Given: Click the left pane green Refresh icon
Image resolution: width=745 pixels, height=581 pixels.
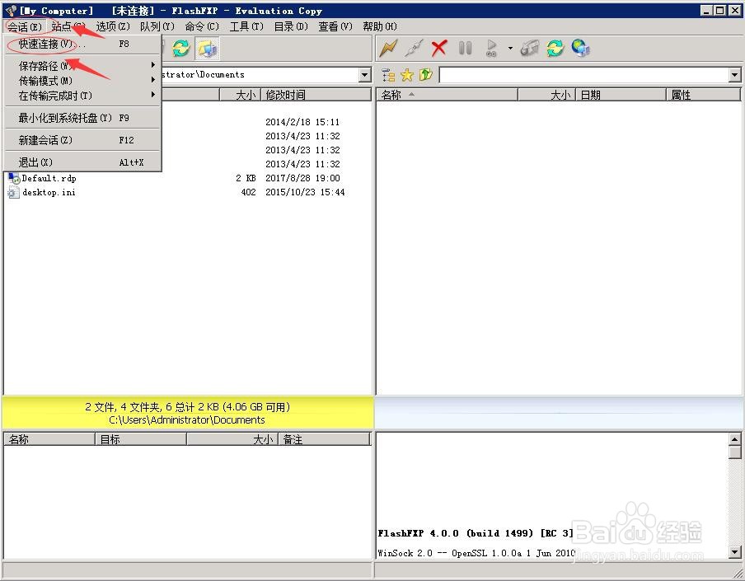Looking at the screenshot, I should point(181,48).
